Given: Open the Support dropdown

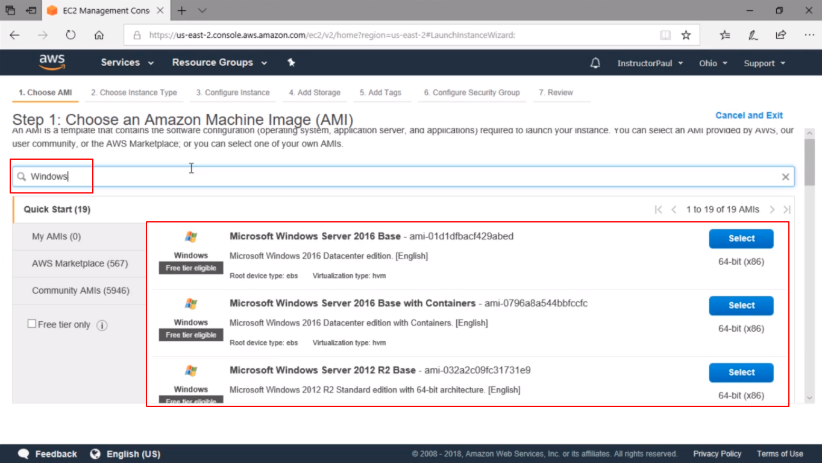Looking at the screenshot, I should [765, 63].
